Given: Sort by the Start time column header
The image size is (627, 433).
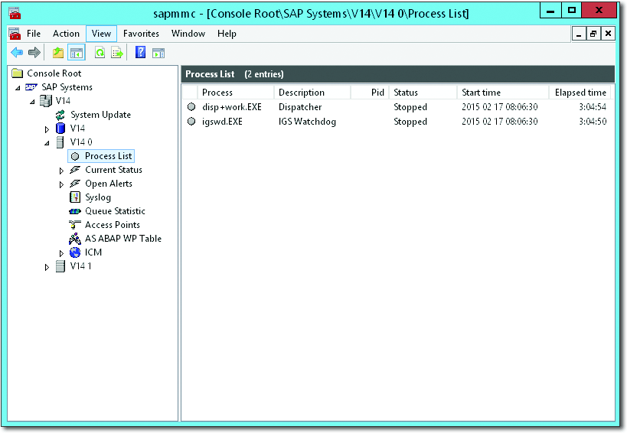Looking at the screenshot, I should pos(503,93).
